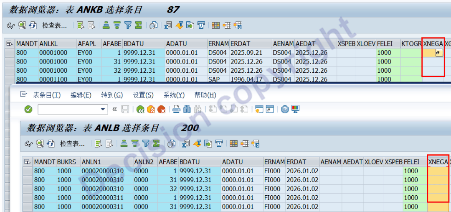This screenshot has width=451, height=212.
Task: Click sort descending icon in ANKB toolbar
Action: [x=117, y=26]
